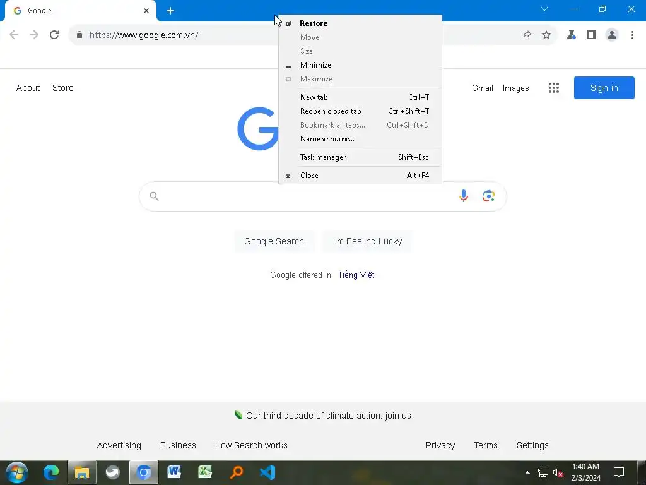
Task: Open Visual Studio Code from taskbar
Action: (267, 472)
